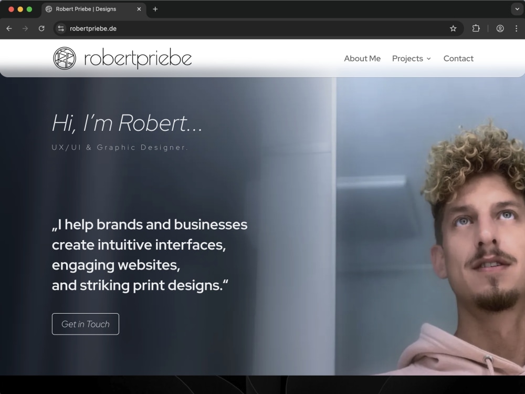
Task: Expand the Projects dropdown chevron
Action: click(x=428, y=59)
